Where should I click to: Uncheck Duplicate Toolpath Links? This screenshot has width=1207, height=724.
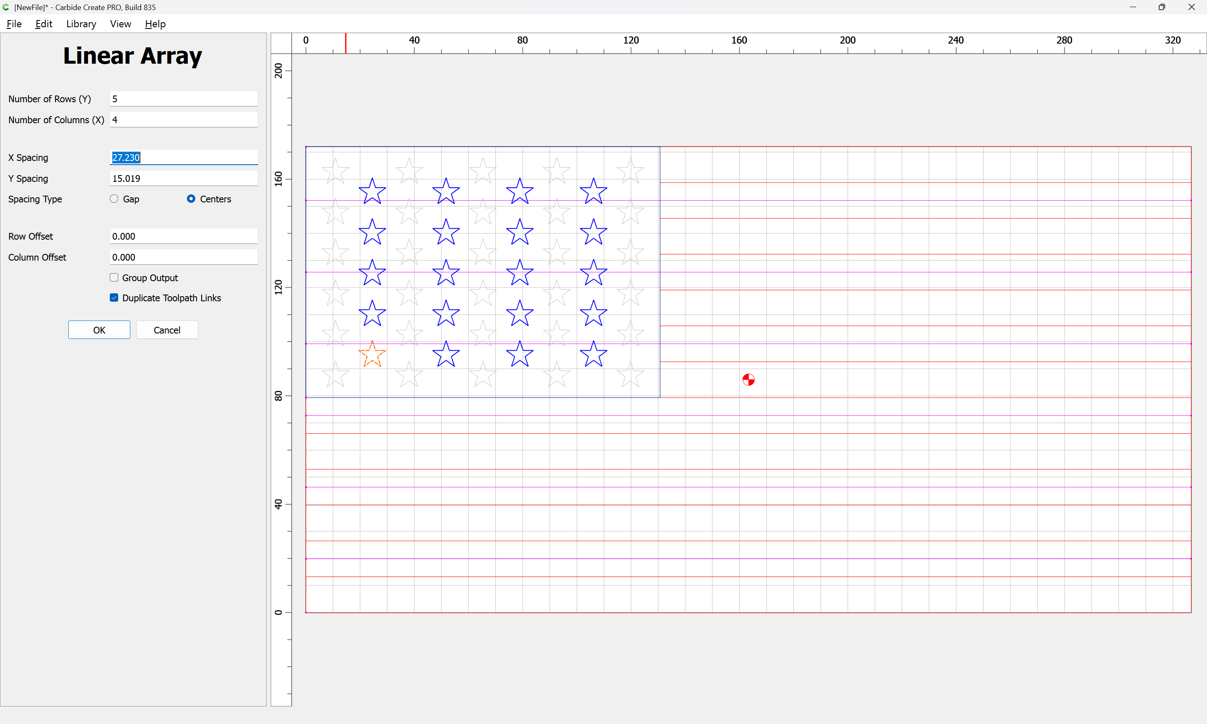point(114,297)
